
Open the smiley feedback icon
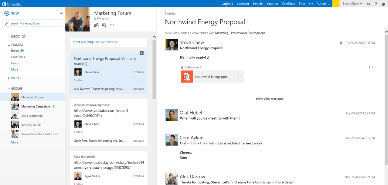pyautogui.click(x=383, y=4)
